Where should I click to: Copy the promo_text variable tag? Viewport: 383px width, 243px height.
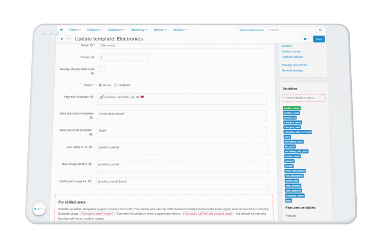coord(292,181)
